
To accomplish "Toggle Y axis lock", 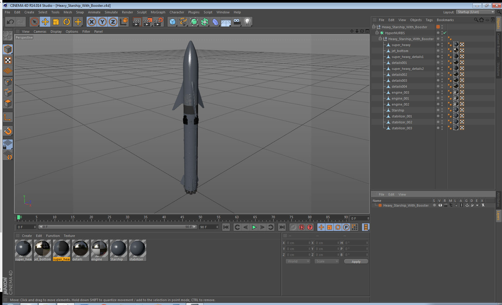I will [x=102, y=22].
